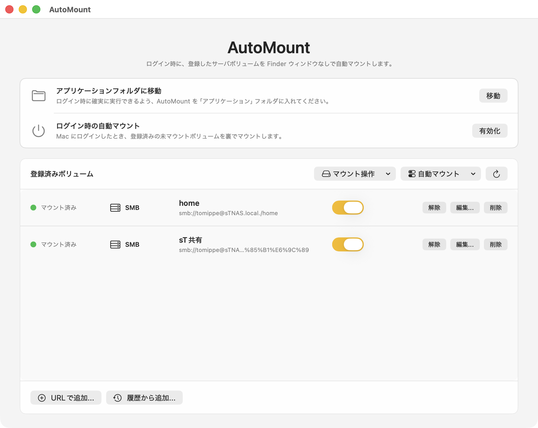538x428 pixels.
Task: Click the refresh icon button
Action: (496, 174)
